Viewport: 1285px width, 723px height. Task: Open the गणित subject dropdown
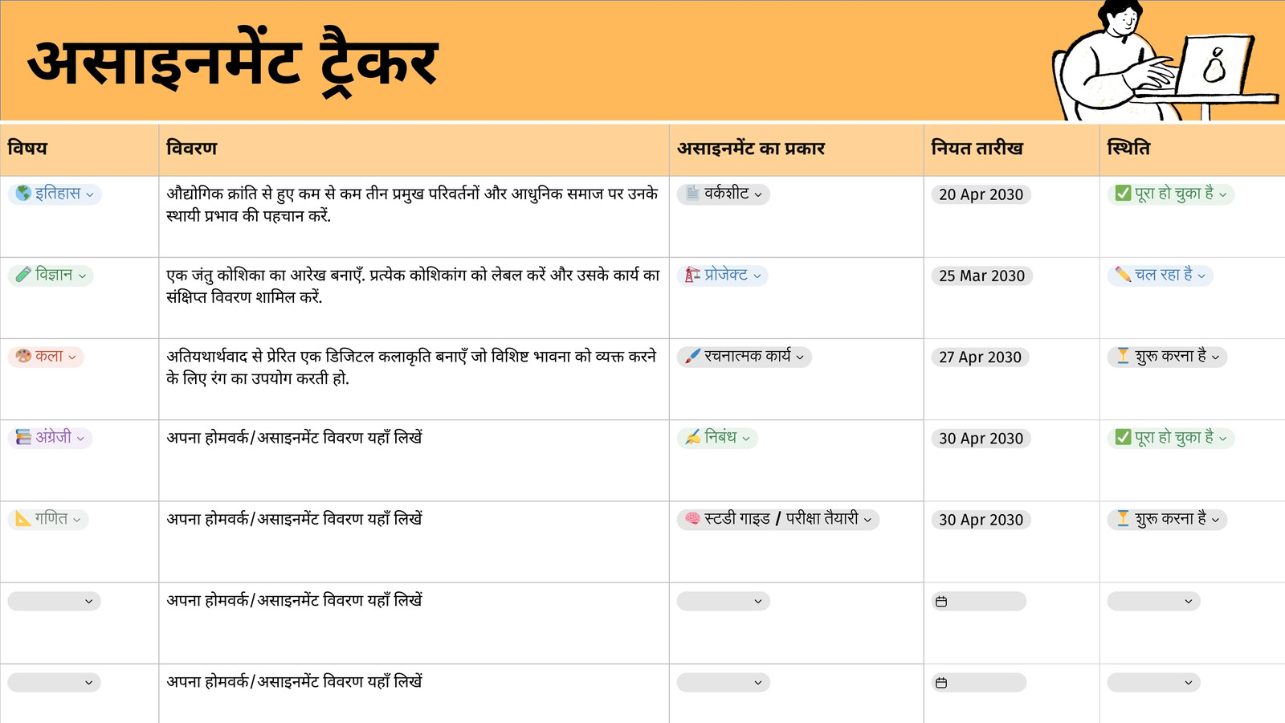(48, 519)
